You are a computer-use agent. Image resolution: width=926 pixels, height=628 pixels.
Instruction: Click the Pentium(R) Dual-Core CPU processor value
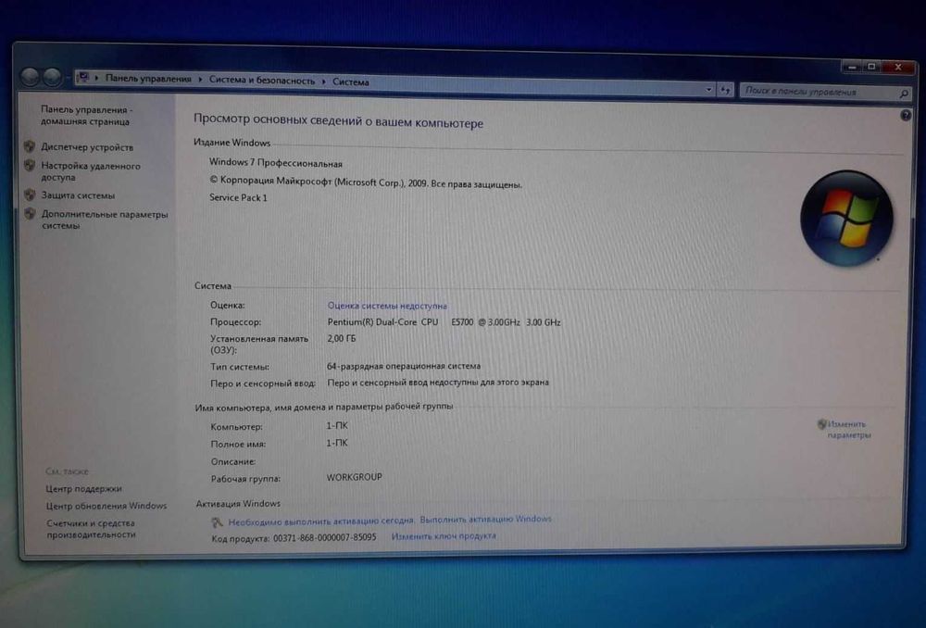click(444, 322)
